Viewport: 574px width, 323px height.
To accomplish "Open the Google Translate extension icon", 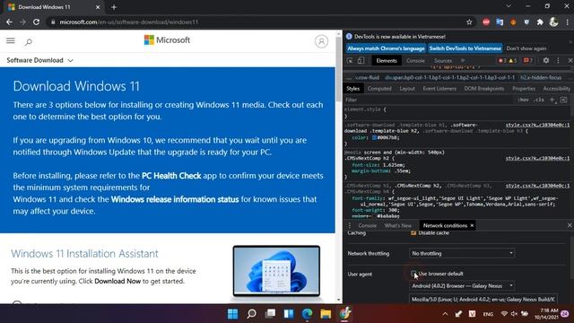I will tap(500, 22).
